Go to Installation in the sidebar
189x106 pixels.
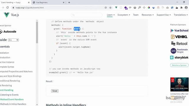[4, 53]
